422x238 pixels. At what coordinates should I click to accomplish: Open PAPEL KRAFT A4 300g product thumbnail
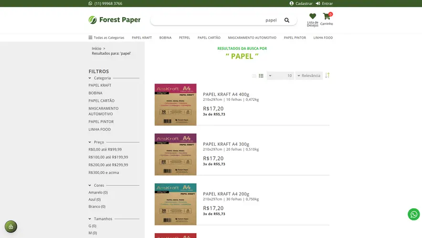[x=176, y=154]
